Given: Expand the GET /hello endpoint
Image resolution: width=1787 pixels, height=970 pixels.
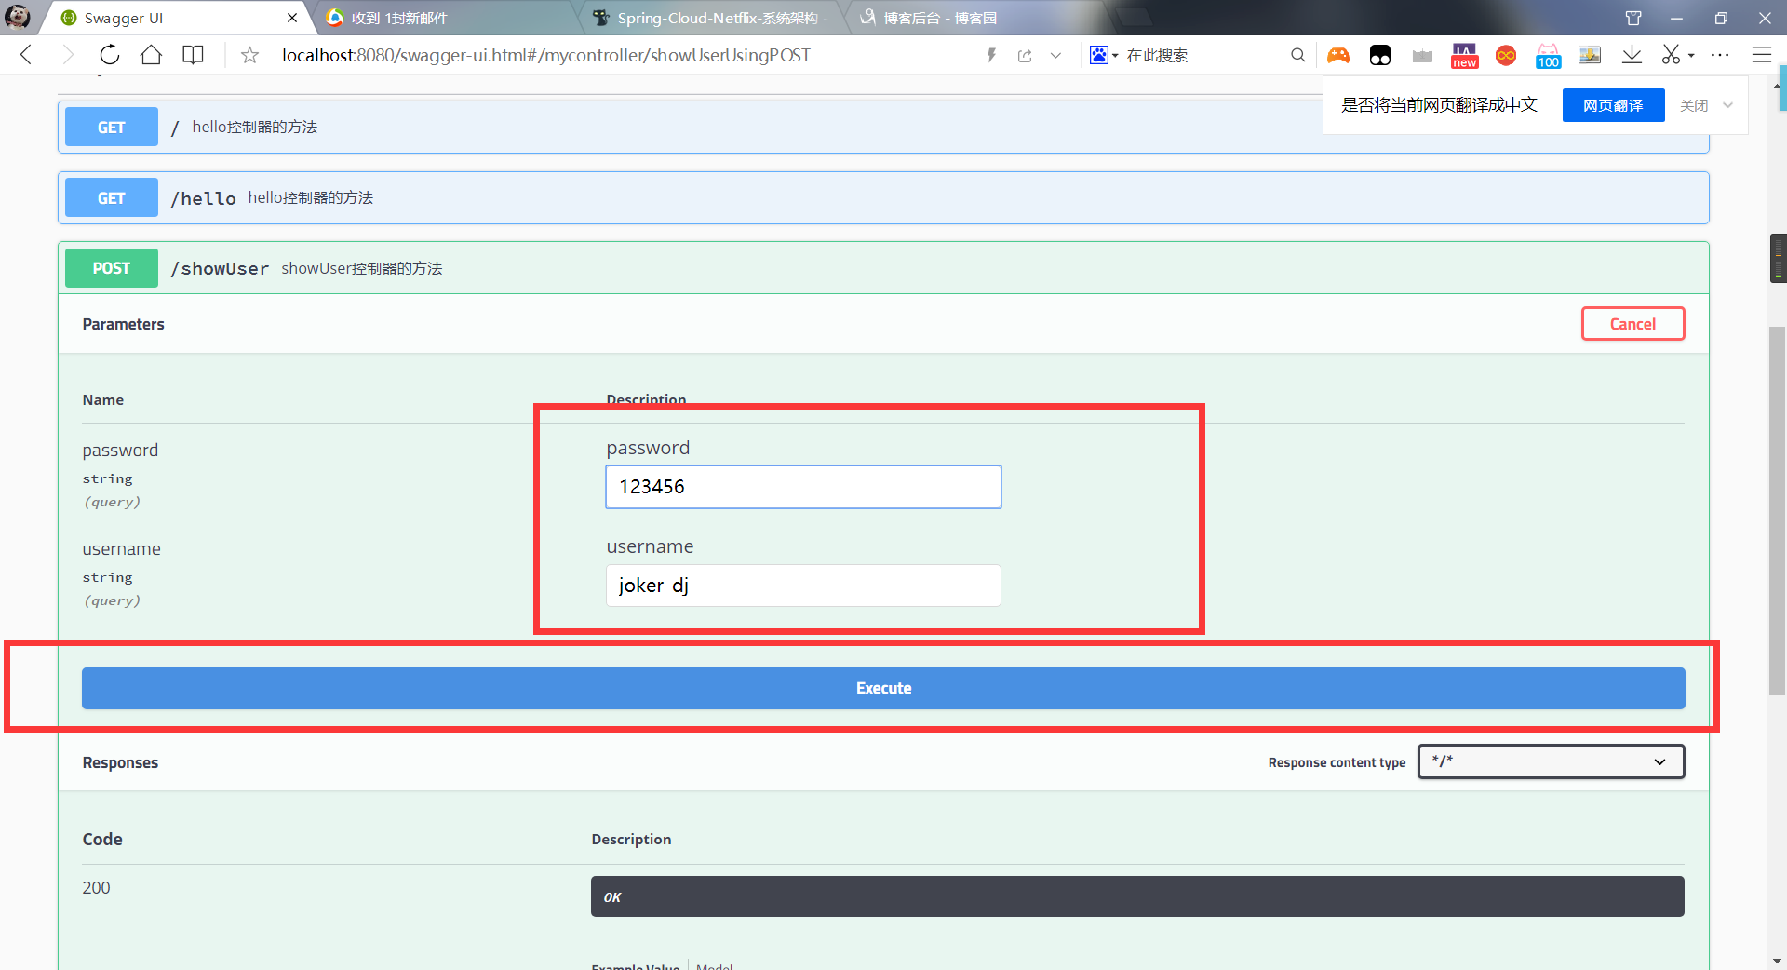Looking at the screenshot, I should pos(884,197).
